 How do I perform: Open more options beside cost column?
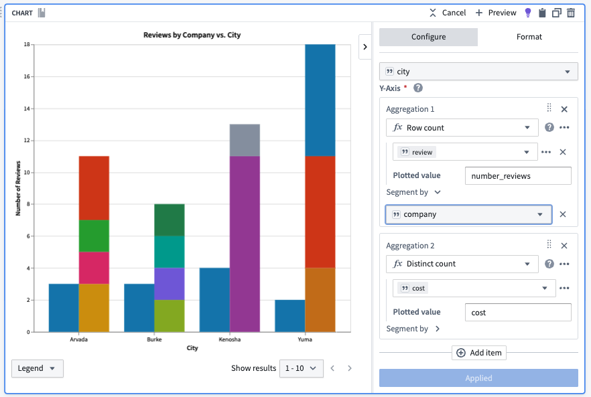pos(564,288)
